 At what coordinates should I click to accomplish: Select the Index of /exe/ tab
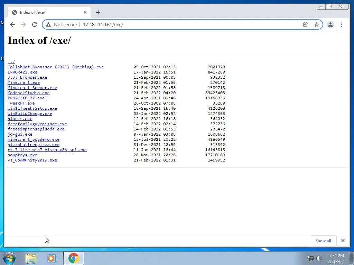(49, 12)
